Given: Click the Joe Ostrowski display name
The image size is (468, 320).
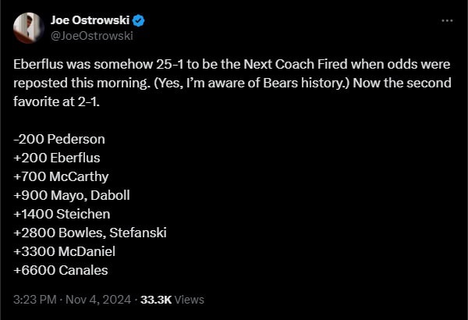Looking at the screenshot, I should click(89, 20).
